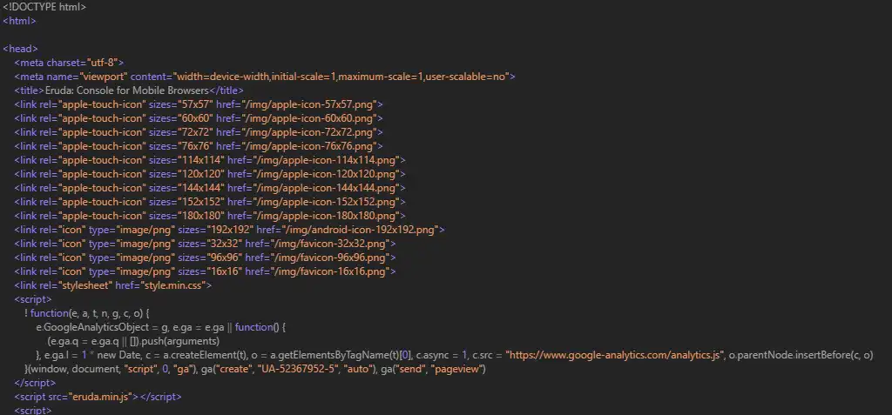Screen dimensions: 892x415
Task: Click sizes value "192x192"
Action: (x=228, y=230)
